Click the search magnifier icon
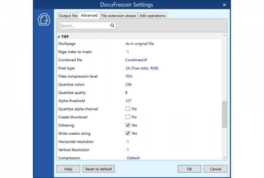Viewport: 264px width, 178px height. [112, 26]
